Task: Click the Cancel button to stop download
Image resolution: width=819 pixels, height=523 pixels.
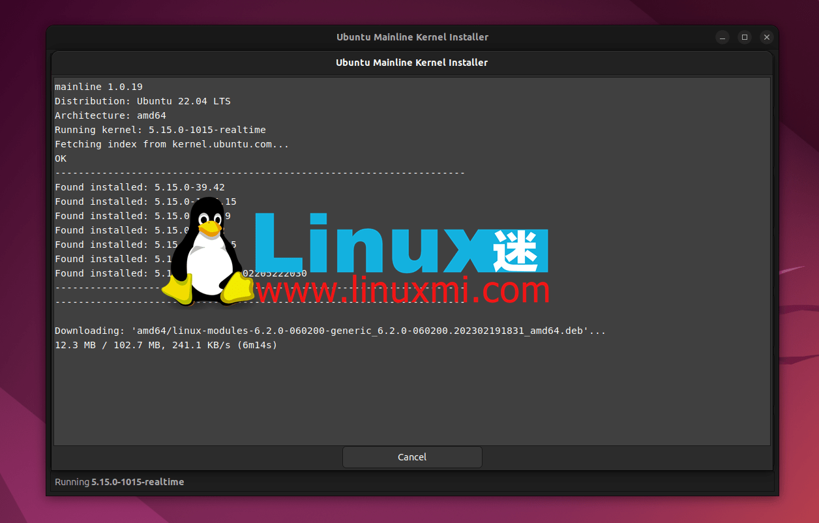Action: click(x=411, y=456)
